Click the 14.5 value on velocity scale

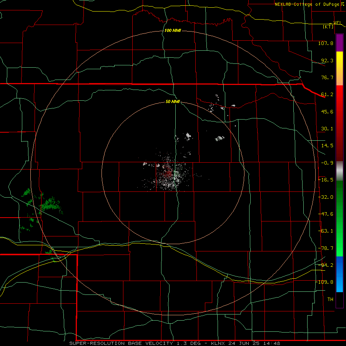(x=327, y=146)
